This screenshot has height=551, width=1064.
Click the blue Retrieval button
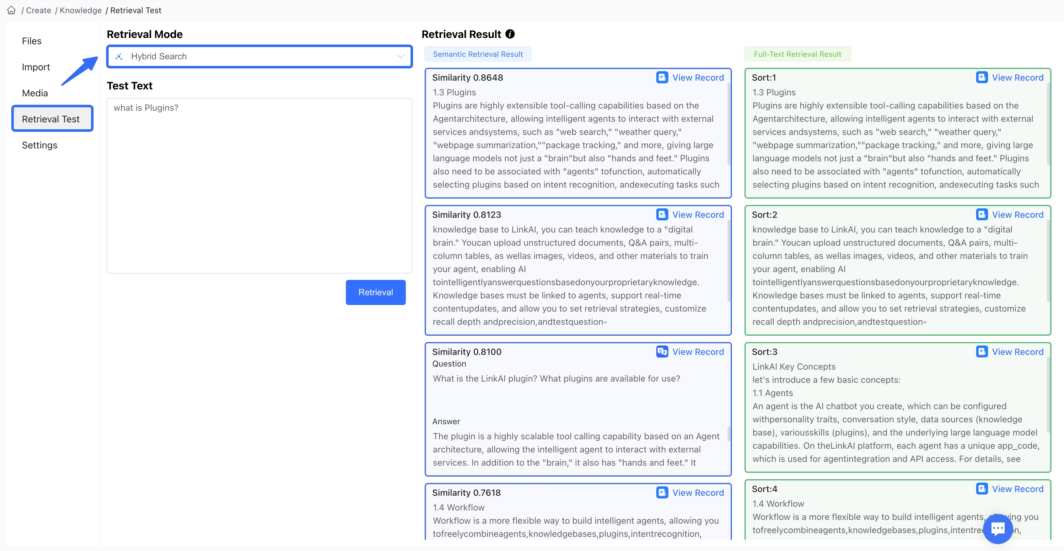tap(375, 292)
